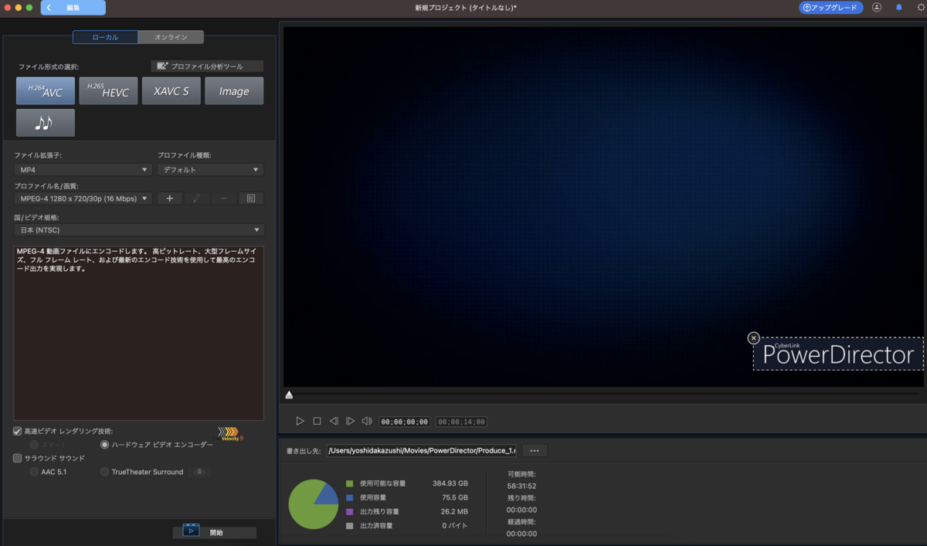Select the H.264 AVC file format

point(46,90)
